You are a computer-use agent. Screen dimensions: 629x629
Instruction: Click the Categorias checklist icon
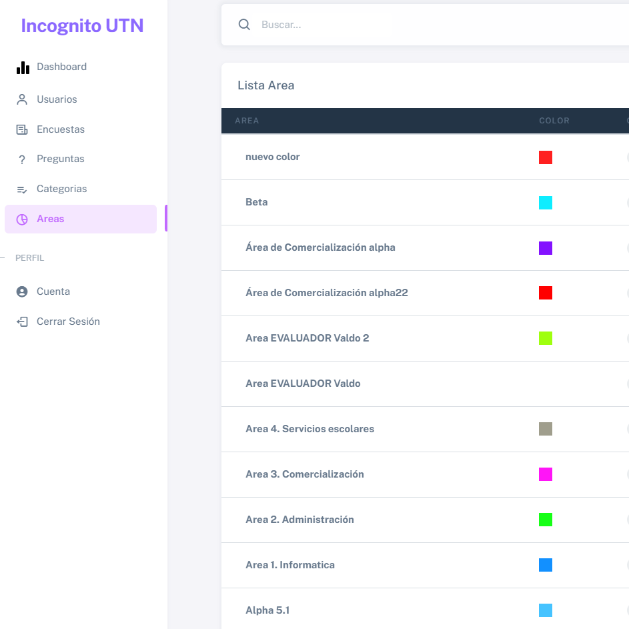(22, 189)
